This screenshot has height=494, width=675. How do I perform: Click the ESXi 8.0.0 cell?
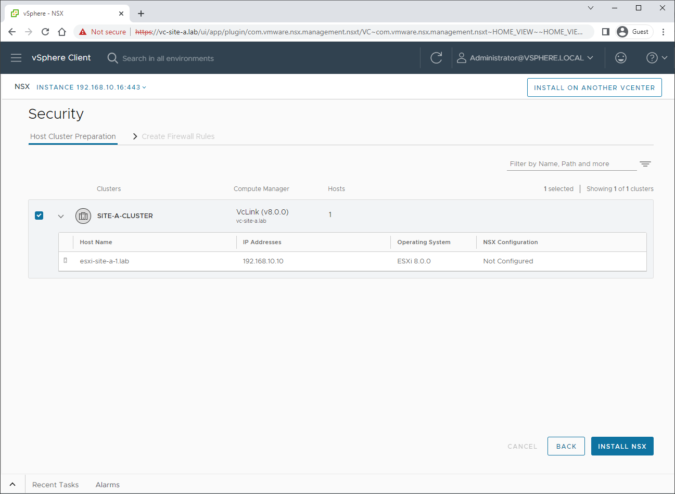click(x=414, y=261)
